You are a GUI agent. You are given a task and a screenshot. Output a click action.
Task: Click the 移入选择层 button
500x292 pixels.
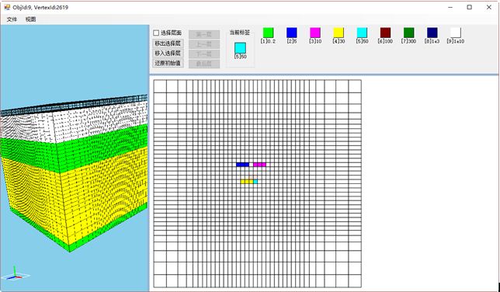tap(168, 53)
